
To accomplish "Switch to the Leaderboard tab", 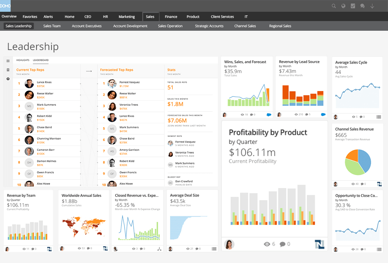I will click(41, 60).
